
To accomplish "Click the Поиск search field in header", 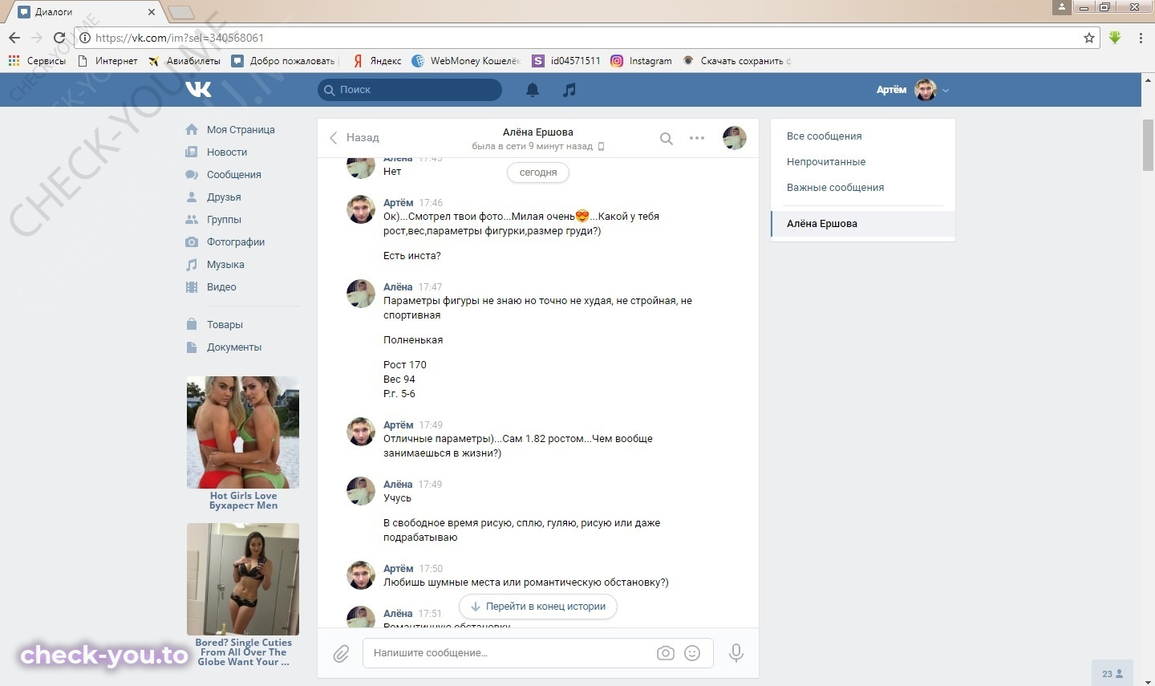I will (410, 90).
